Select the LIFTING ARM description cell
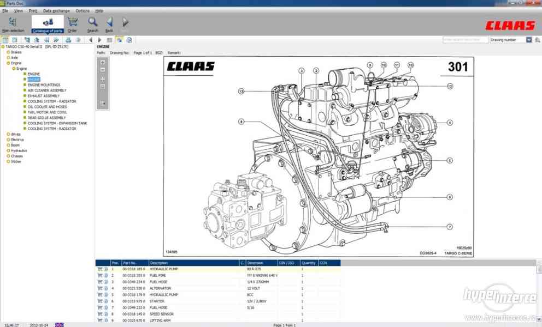Image resolution: width=542 pixels, height=327 pixels. click(160, 321)
